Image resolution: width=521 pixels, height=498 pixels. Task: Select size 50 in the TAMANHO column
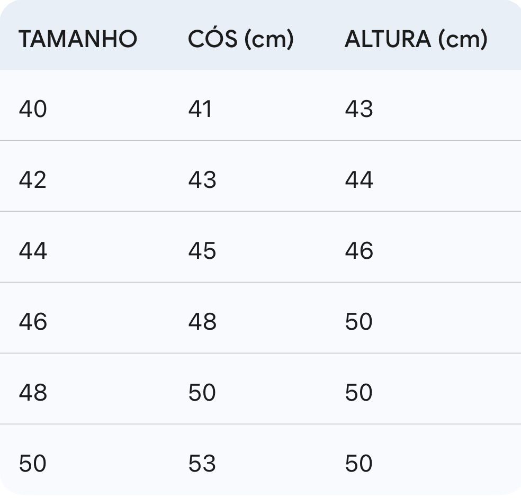33,463
